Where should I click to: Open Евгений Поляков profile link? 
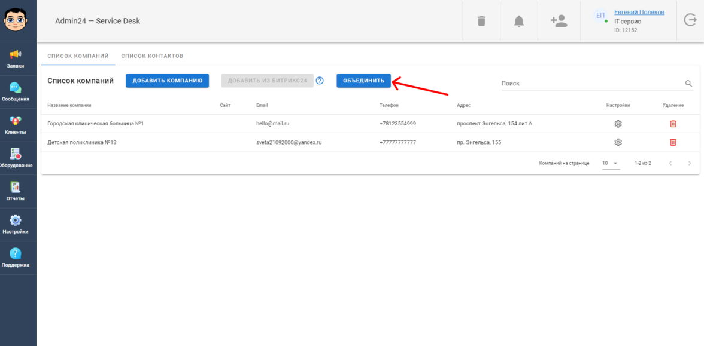coord(639,12)
